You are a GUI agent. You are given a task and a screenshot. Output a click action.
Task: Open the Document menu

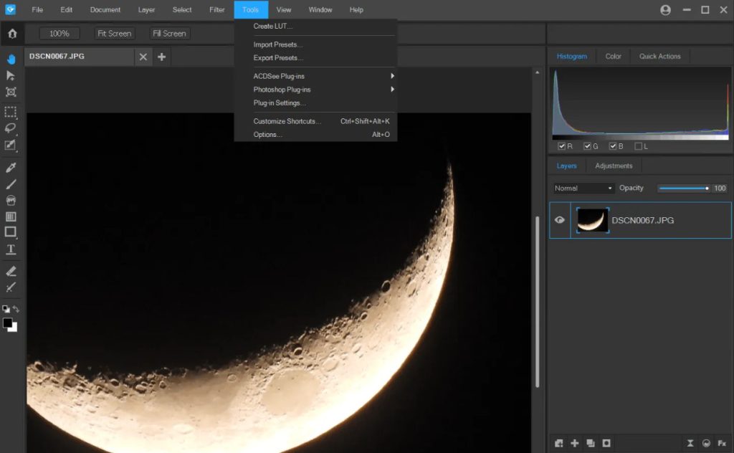click(105, 9)
